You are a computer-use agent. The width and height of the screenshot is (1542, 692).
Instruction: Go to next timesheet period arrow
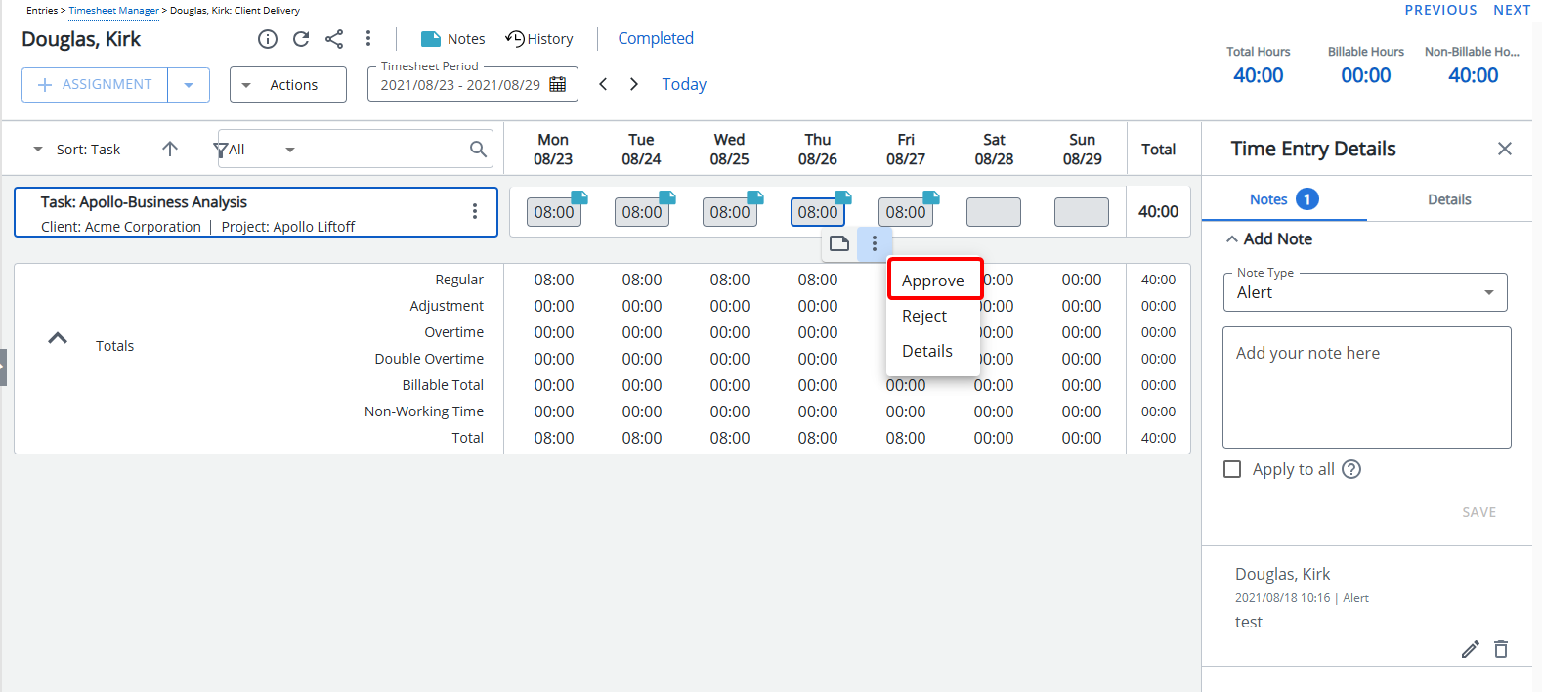(634, 84)
